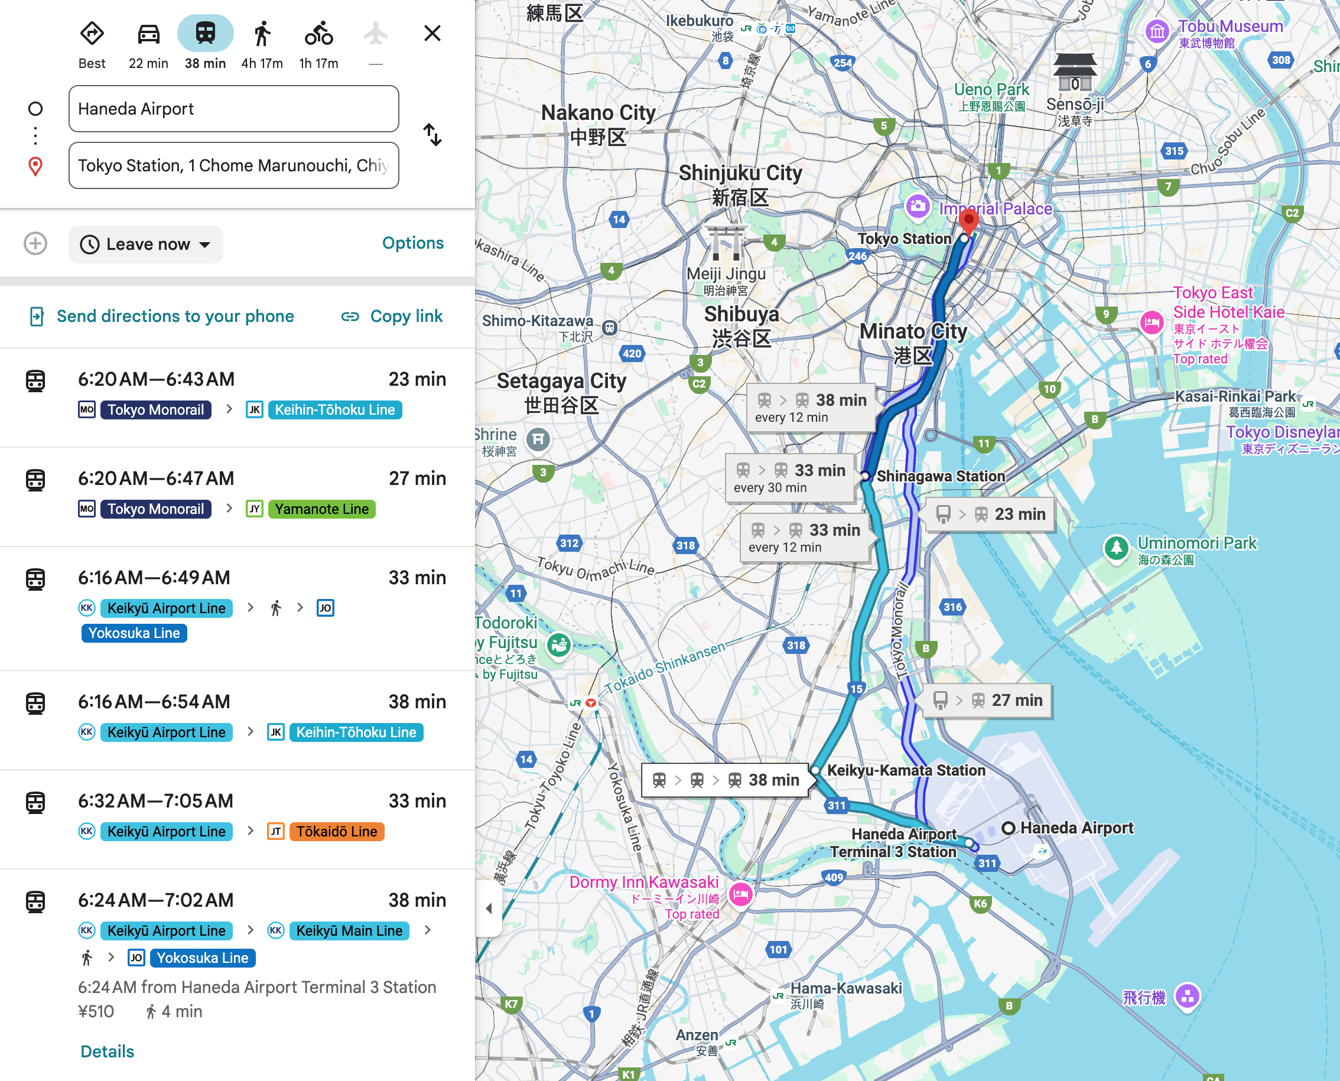Select the Driving travel mode icon
The height and width of the screenshot is (1081, 1340).
click(148, 34)
